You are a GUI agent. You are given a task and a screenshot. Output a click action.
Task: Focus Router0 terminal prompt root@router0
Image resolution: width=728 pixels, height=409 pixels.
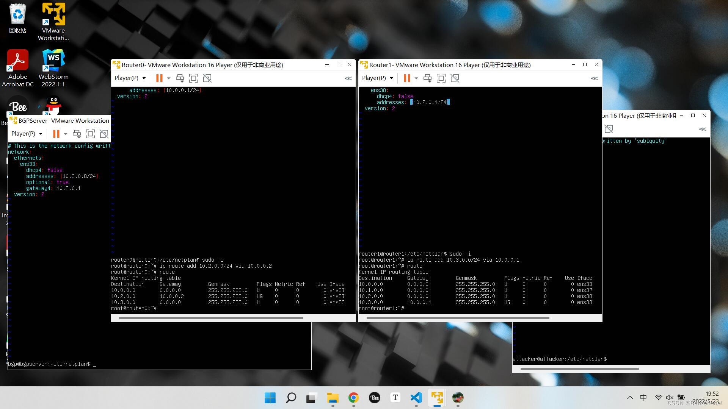[133, 308]
